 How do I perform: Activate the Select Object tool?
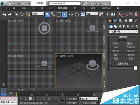click(x=47, y=15)
